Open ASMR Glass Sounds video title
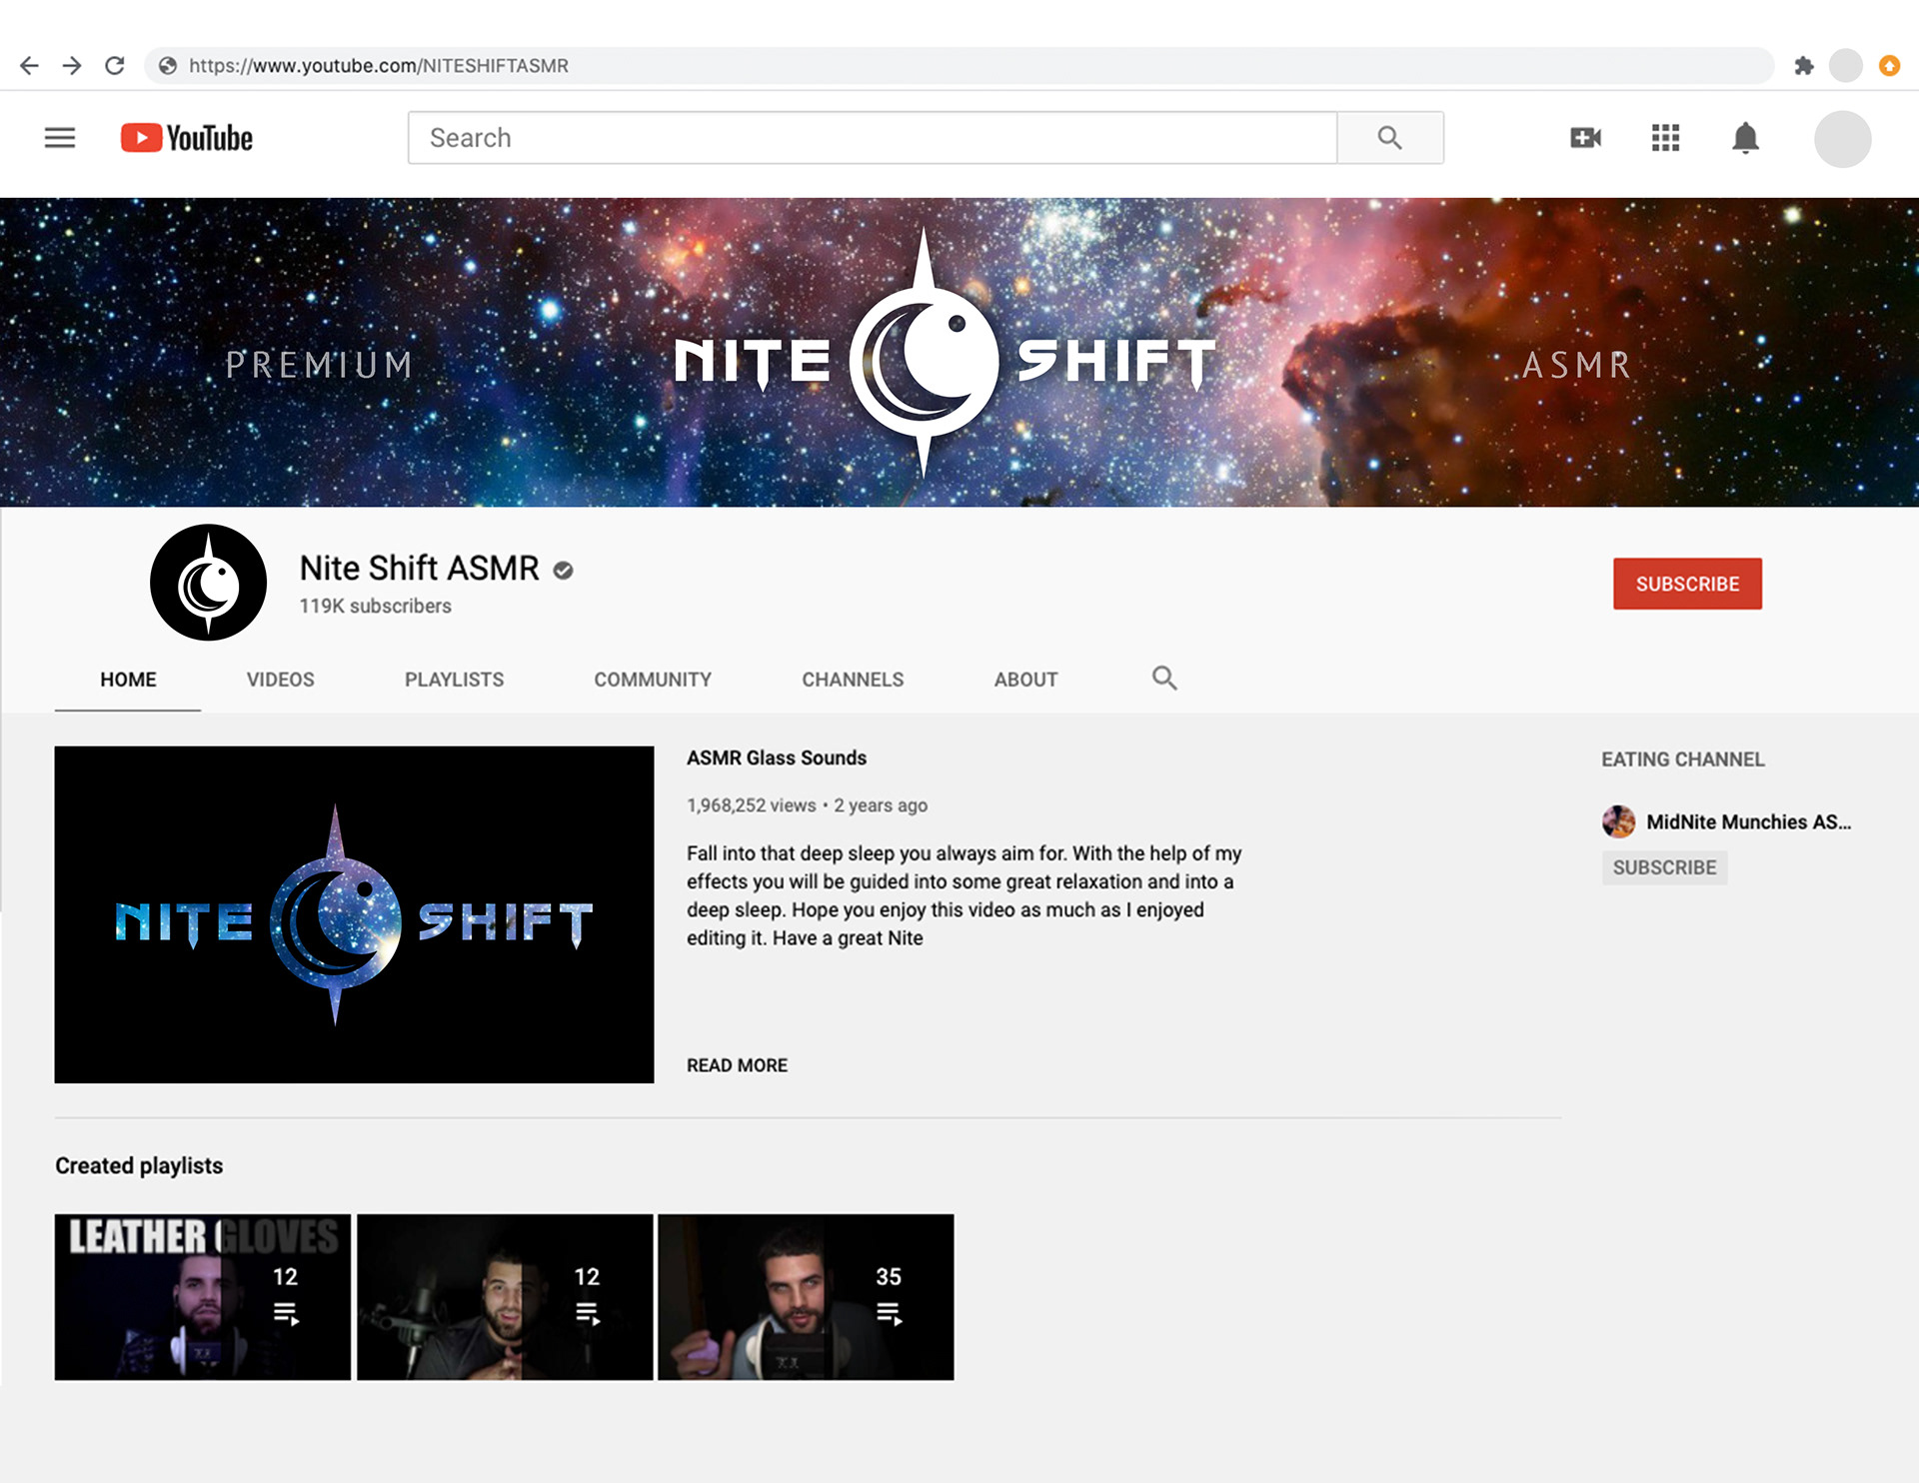This screenshot has width=1919, height=1483. (777, 758)
